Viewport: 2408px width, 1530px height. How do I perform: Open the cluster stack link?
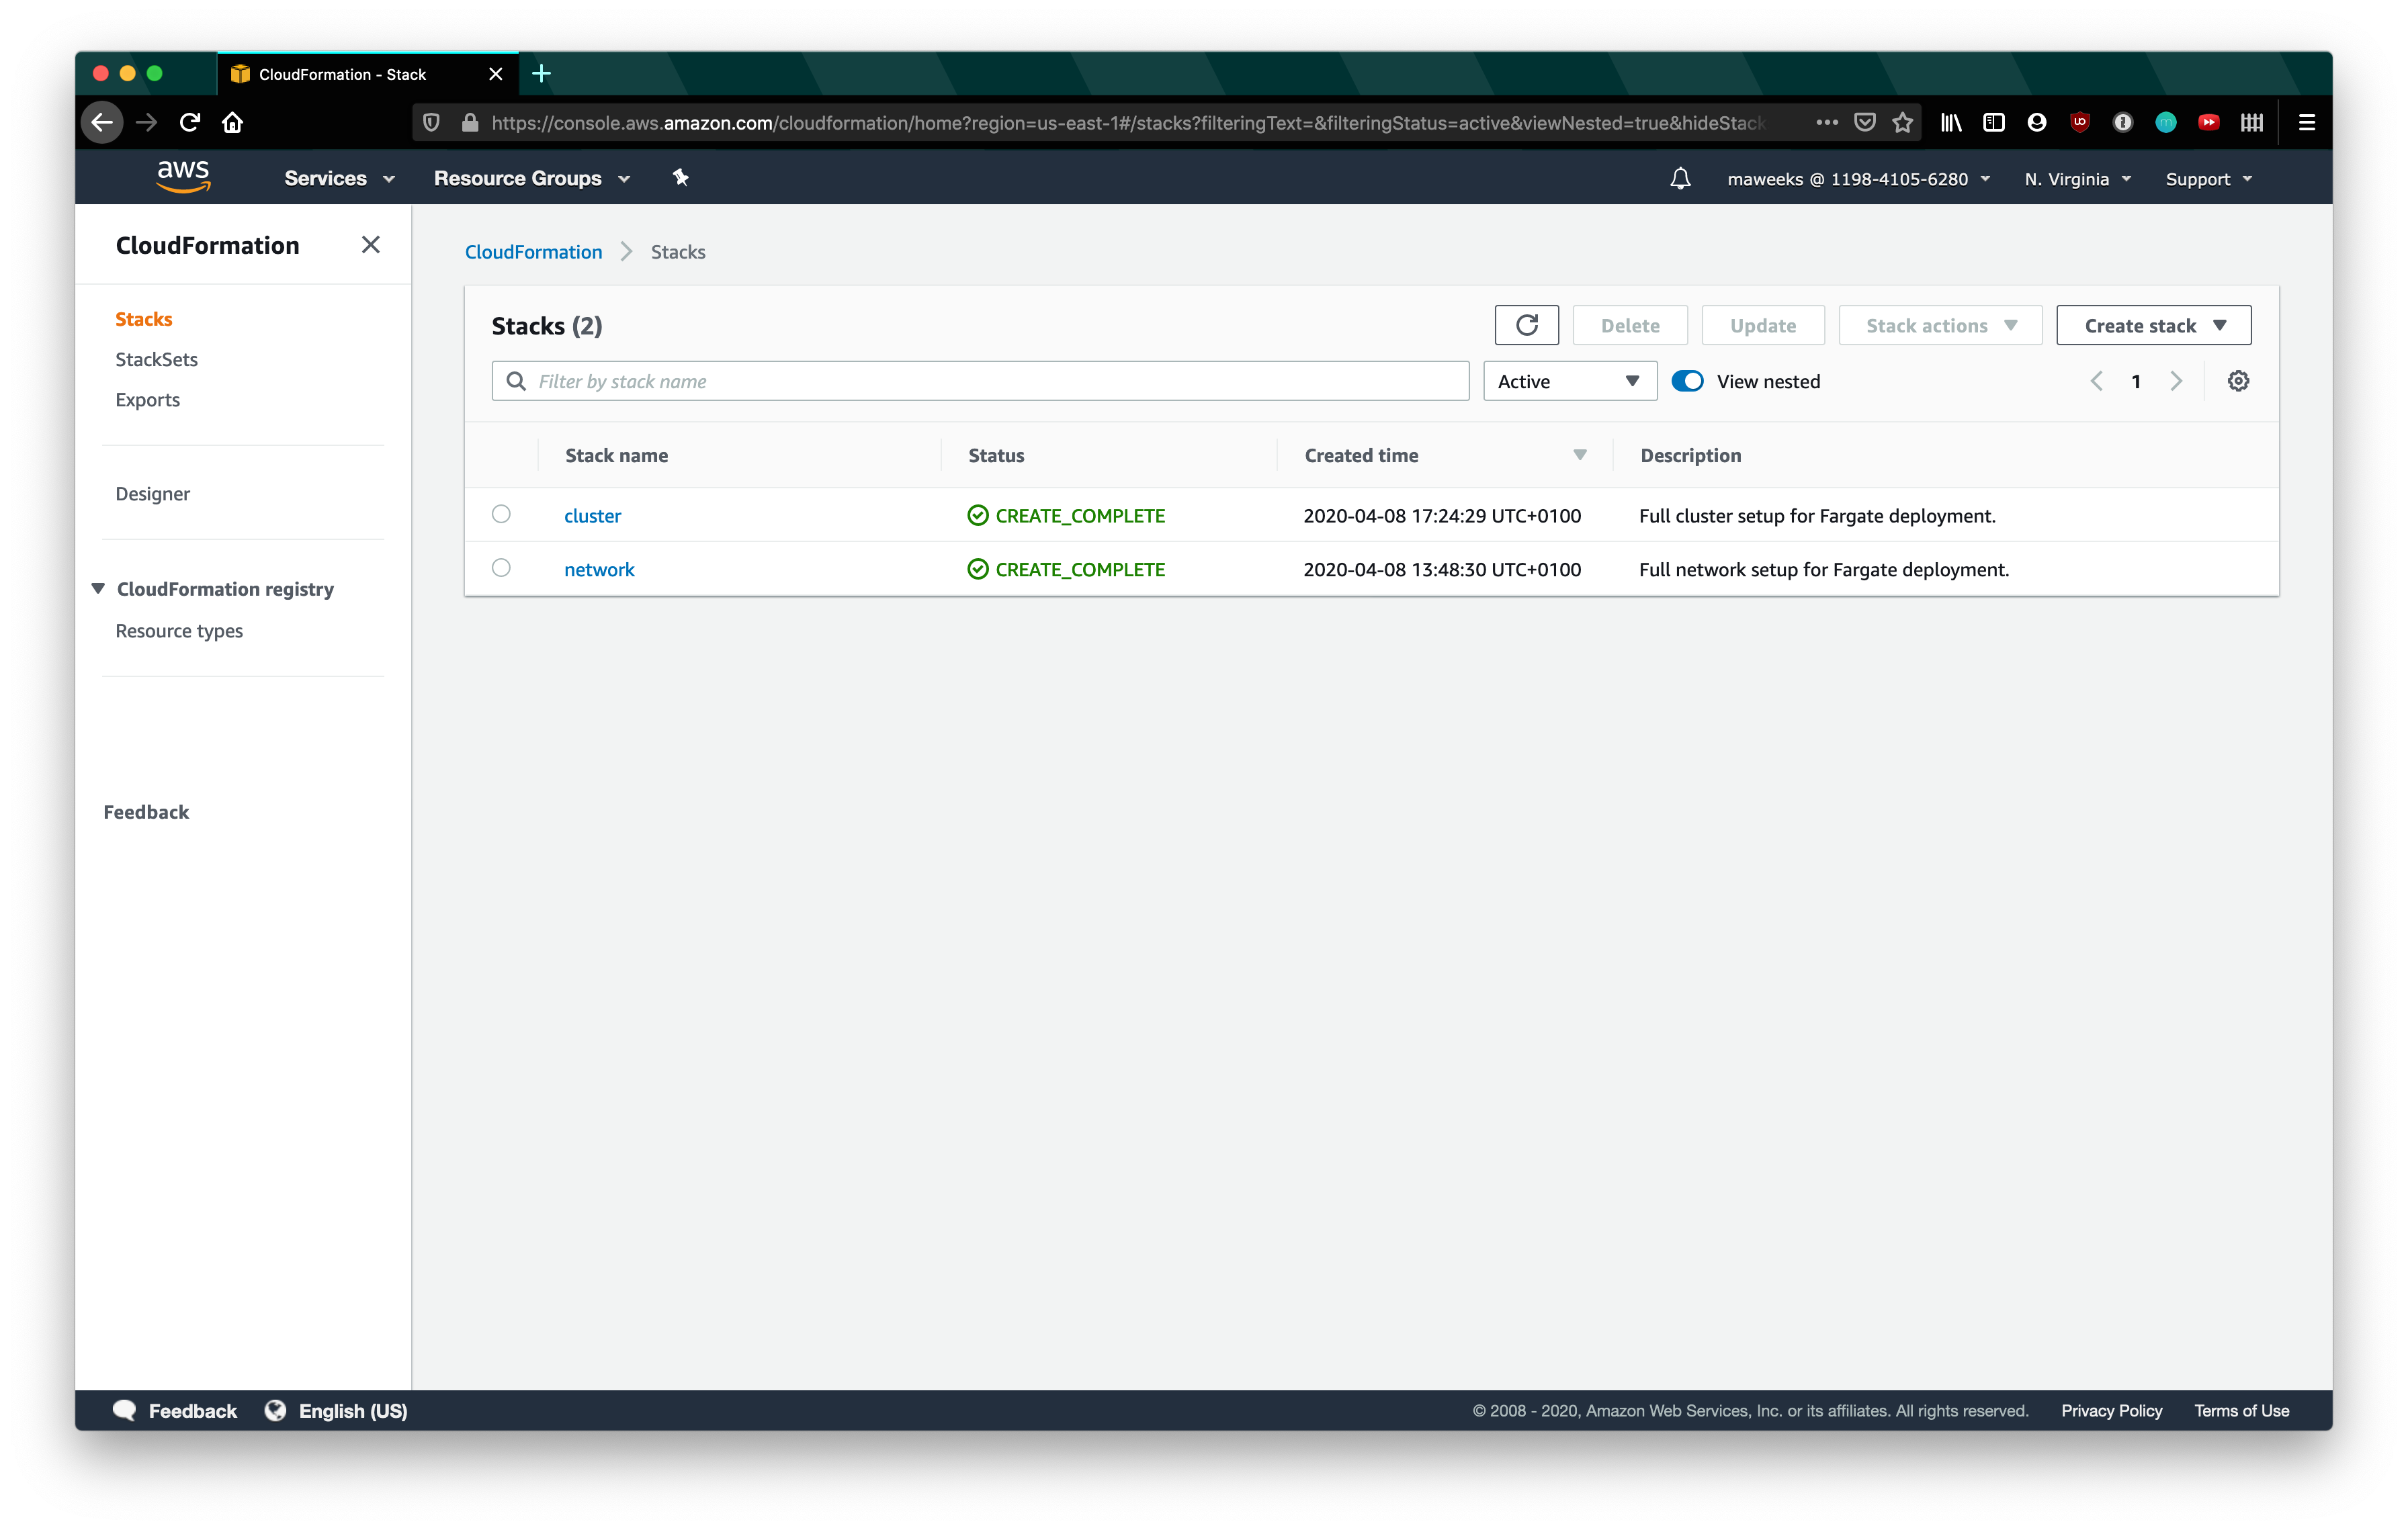592,516
